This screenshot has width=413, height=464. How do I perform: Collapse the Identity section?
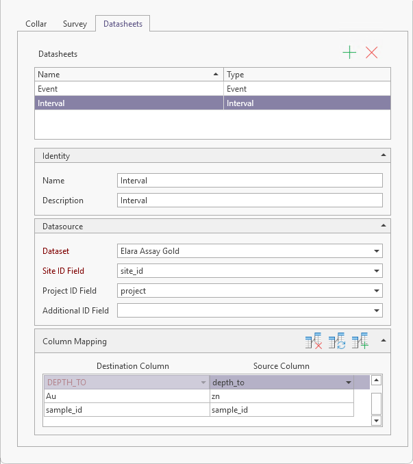[x=383, y=156]
